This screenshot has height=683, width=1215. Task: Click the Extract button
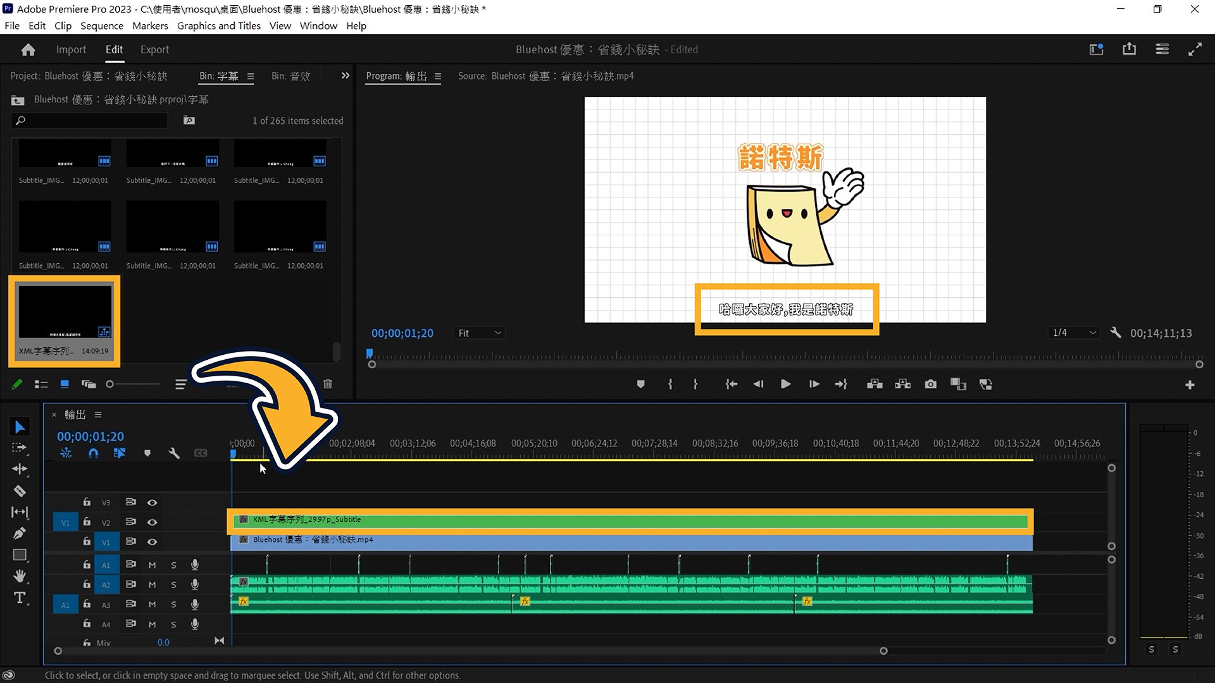point(902,384)
